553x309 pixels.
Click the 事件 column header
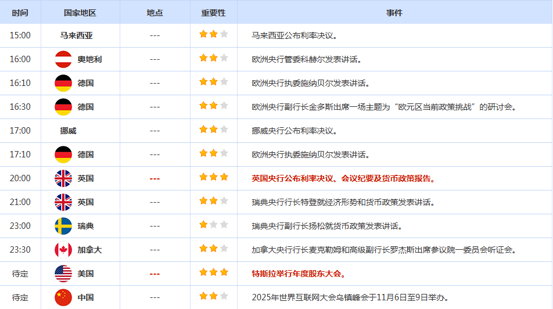(394, 12)
